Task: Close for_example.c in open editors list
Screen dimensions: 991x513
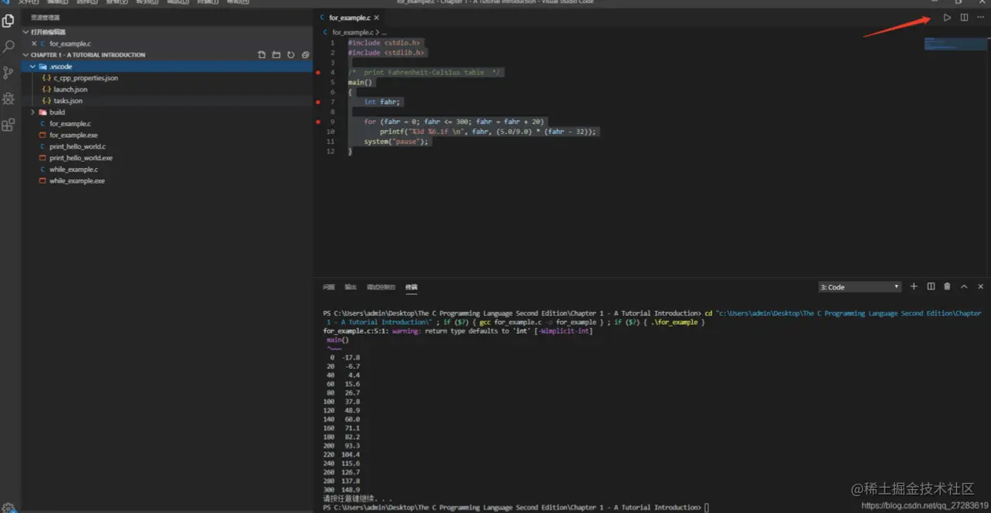Action: click(34, 44)
